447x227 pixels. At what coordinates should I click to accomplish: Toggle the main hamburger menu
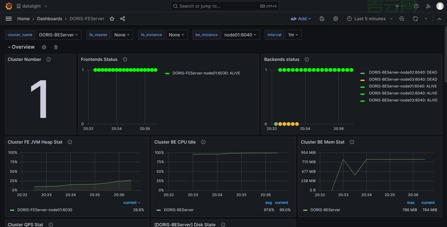tap(9, 19)
